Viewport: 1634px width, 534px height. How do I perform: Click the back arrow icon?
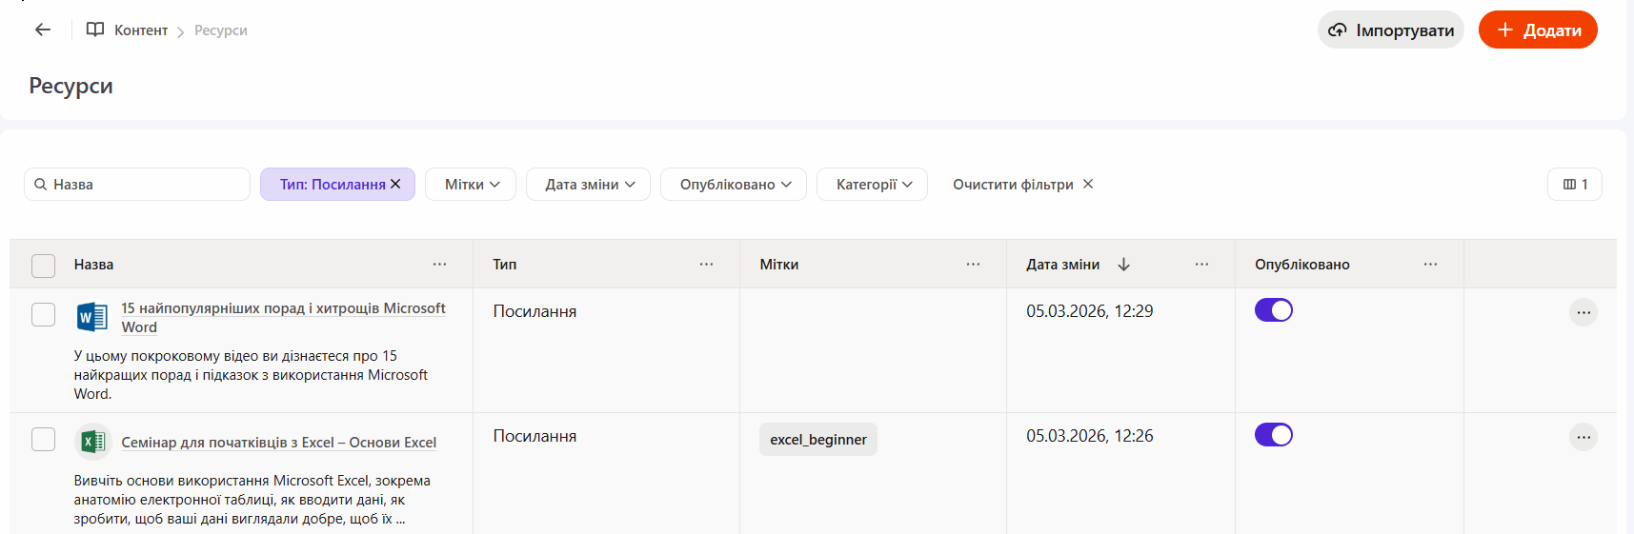(43, 30)
